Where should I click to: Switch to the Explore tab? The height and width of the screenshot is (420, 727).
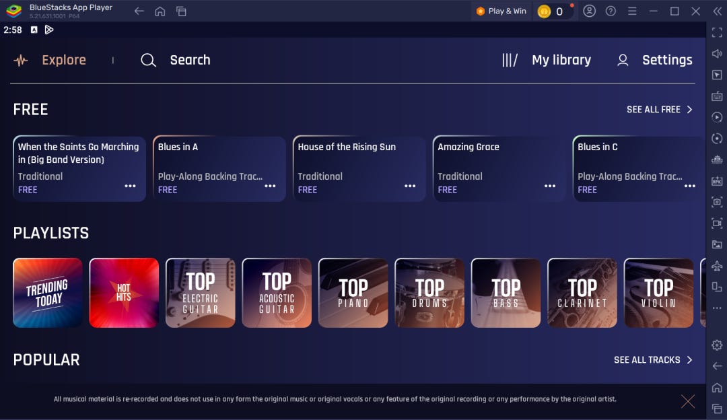click(x=64, y=60)
